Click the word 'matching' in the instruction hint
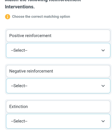 tap(51, 17)
